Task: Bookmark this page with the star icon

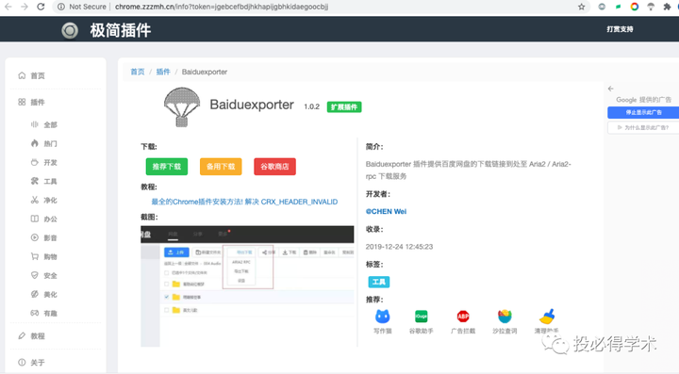Action: click(582, 7)
